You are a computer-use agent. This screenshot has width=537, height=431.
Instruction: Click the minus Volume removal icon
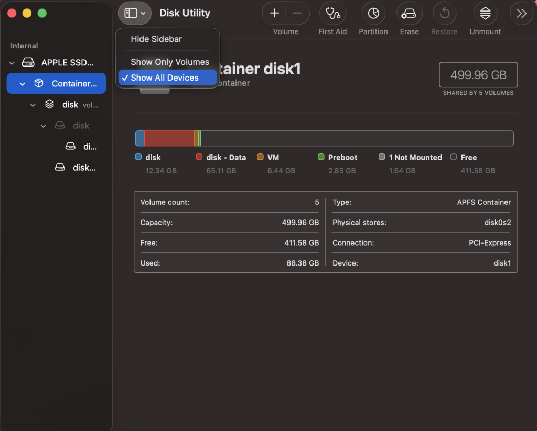296,13
